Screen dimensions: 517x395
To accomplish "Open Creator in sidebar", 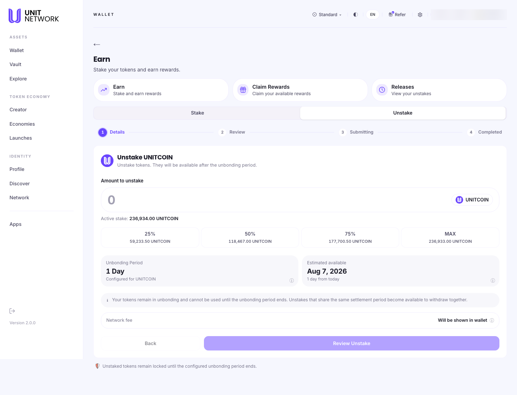I will (x=18, y=110).
